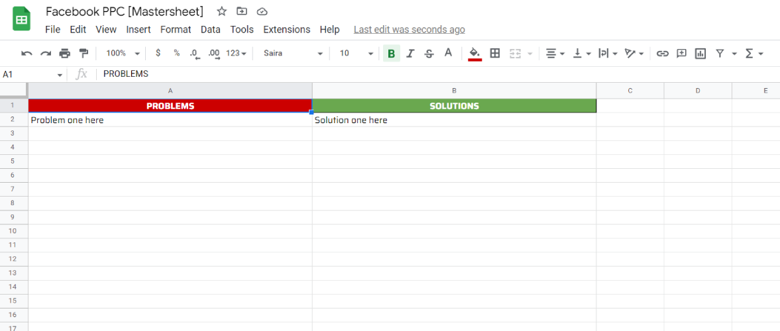Check cloud document status icon
Image resolution: width=780 pixels, height=331 pixels.
262,11
